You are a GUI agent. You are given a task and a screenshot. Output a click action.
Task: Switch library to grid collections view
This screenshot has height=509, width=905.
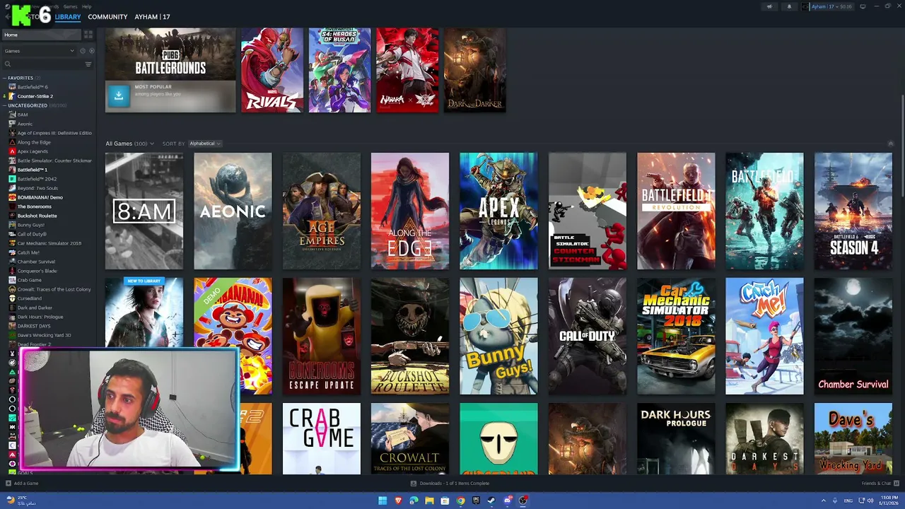pyautogui.click(x=88, y=35)
